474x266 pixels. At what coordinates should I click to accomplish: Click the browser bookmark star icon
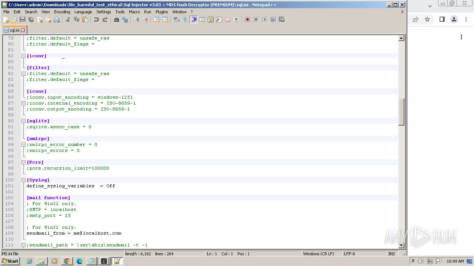(427, 19)
